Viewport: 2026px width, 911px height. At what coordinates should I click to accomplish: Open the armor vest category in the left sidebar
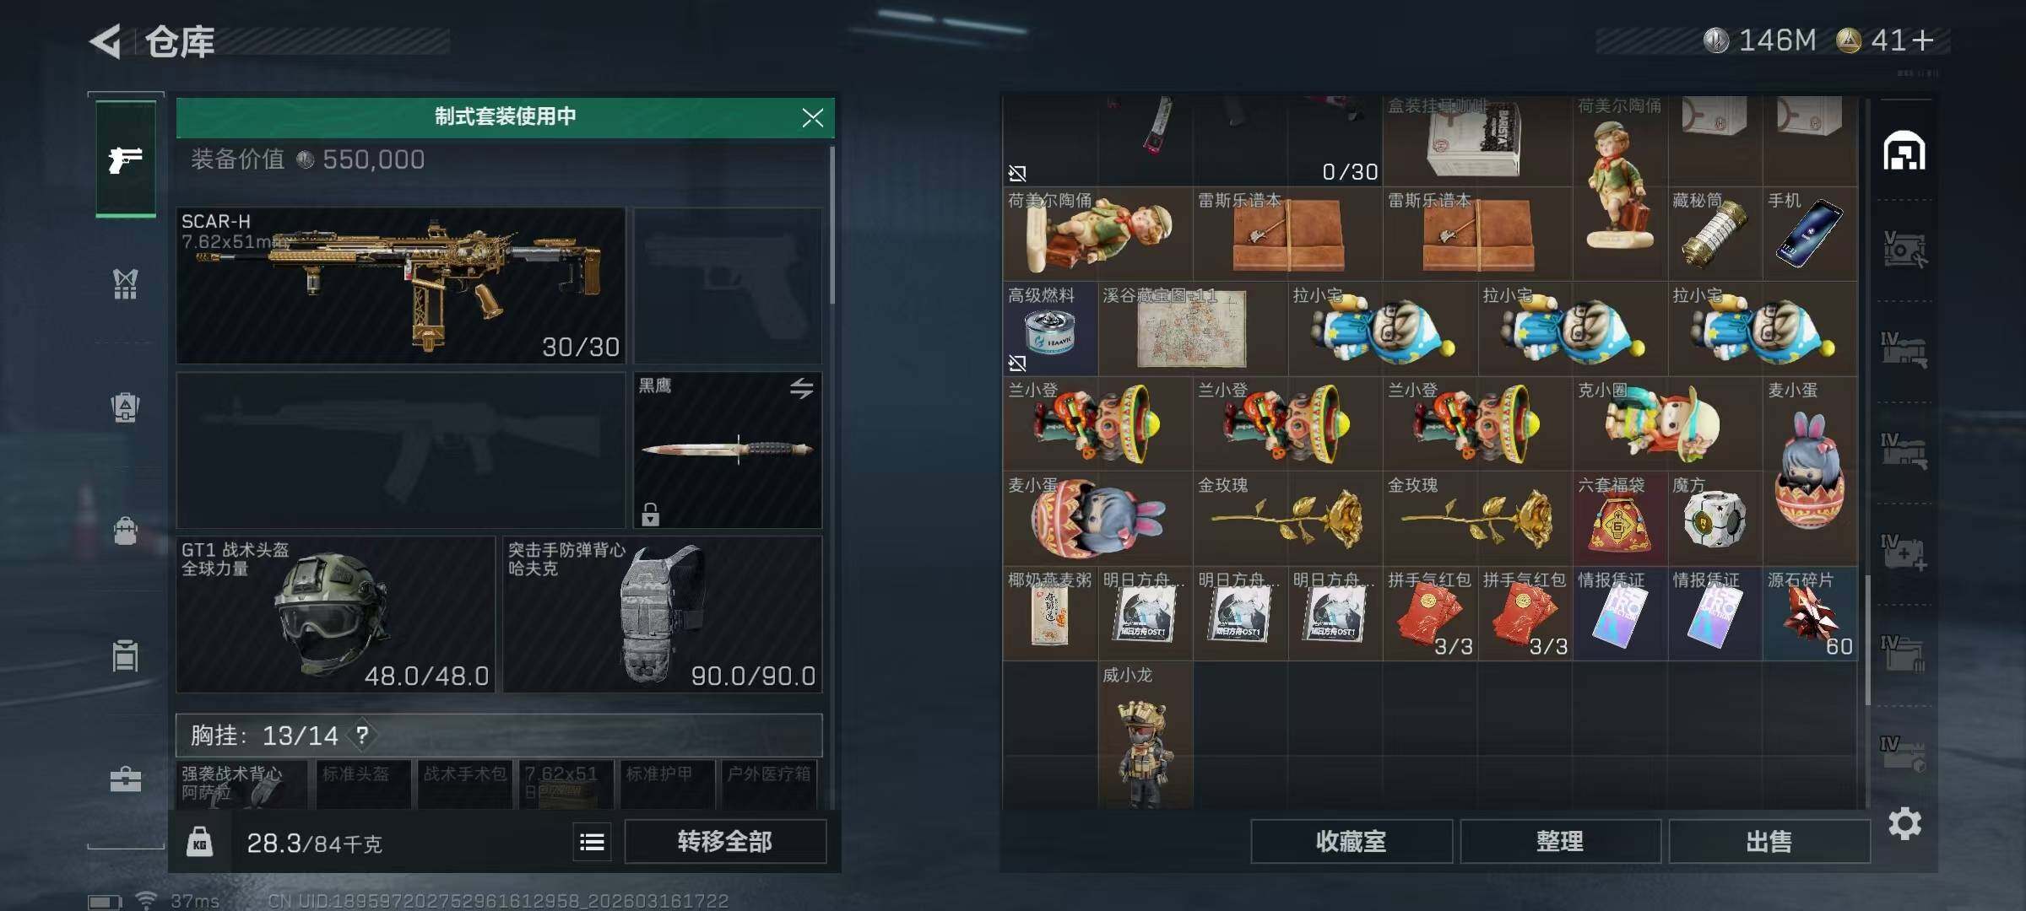tap(126, 284)
